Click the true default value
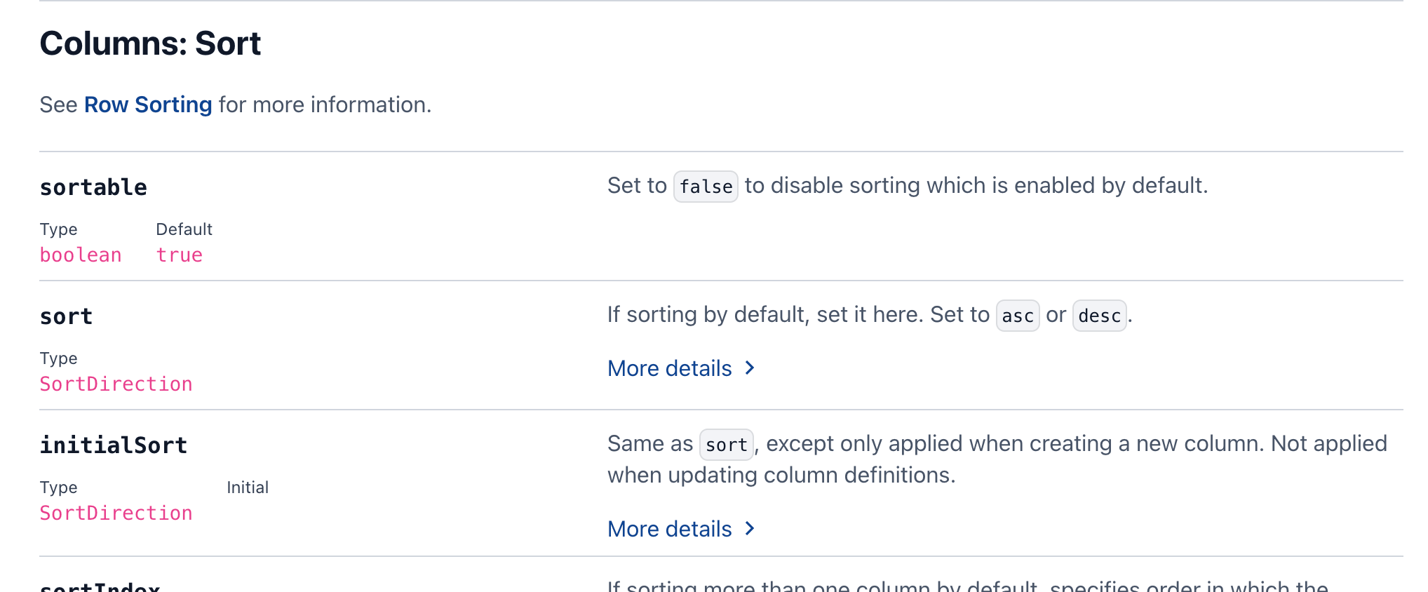The height and width of the screenshot is (592, 1428). (x=179, y=255)
